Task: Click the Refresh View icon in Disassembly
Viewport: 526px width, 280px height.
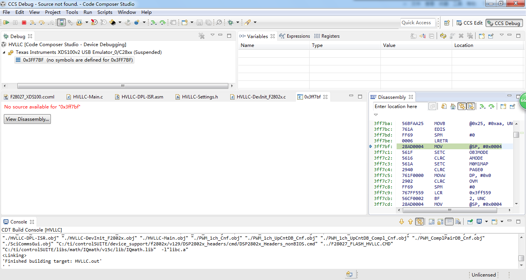Action: (444, 107)
